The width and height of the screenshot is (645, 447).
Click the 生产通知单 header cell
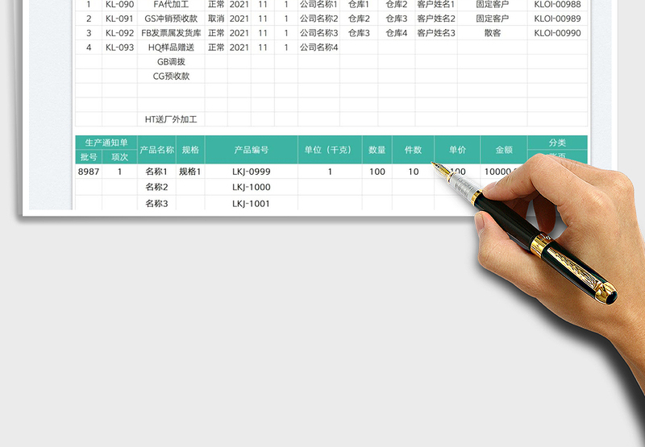[x=106, y=143]
